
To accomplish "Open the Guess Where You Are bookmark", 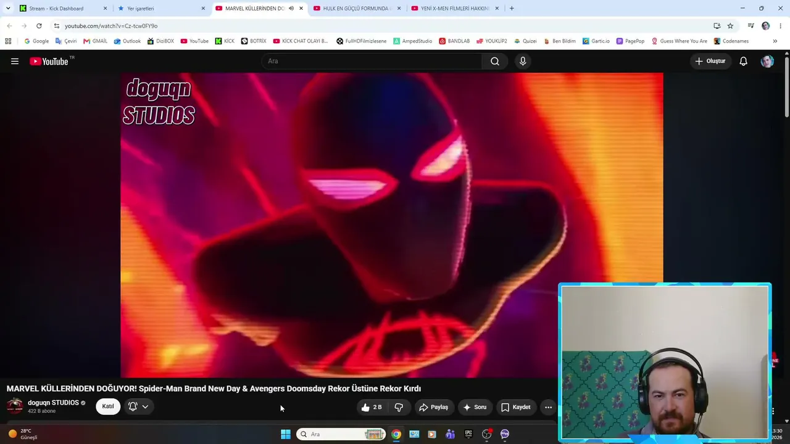I will coord(680,41).
